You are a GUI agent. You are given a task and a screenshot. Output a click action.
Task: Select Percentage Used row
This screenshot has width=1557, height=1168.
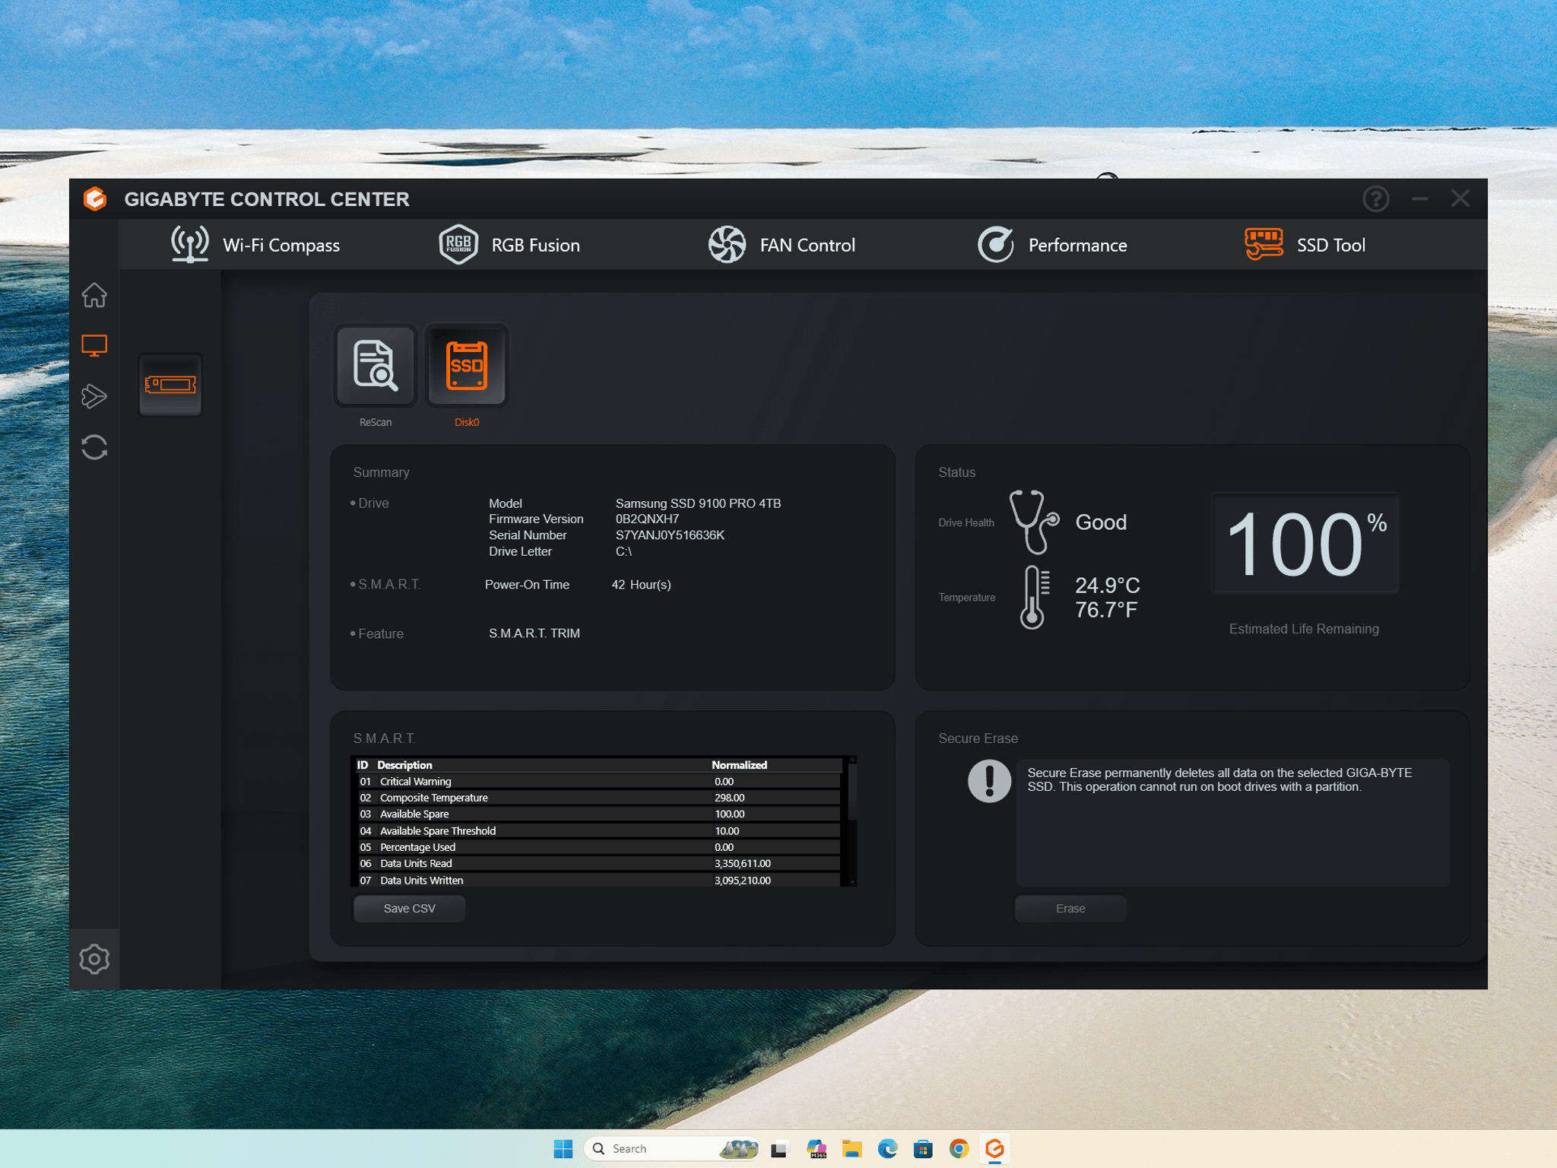point(599,847)
